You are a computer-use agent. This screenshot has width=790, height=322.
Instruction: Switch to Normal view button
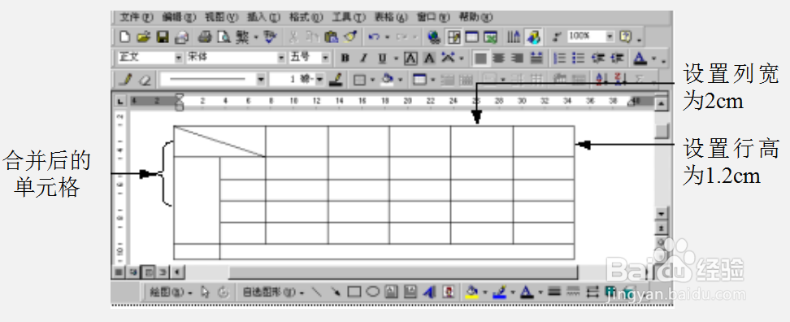(119, 272)
